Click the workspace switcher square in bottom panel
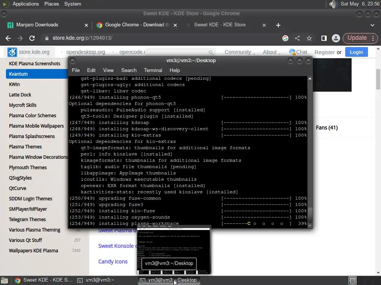 pyautogui.click(x=353, y=281)
